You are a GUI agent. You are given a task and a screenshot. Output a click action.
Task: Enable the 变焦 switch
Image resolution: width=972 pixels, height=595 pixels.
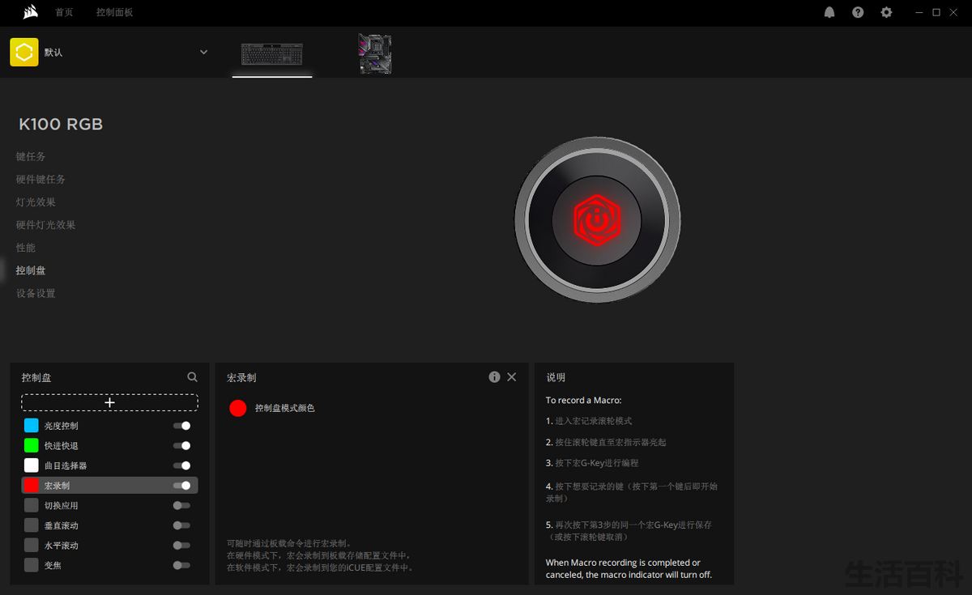coord(181,565)
